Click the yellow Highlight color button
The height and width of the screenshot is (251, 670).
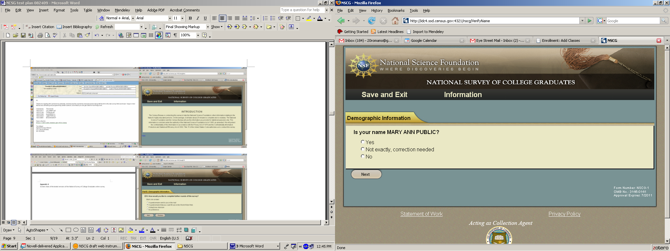(309, 18)
